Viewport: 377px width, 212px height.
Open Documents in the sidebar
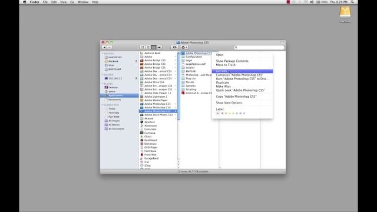pos(114,100)
